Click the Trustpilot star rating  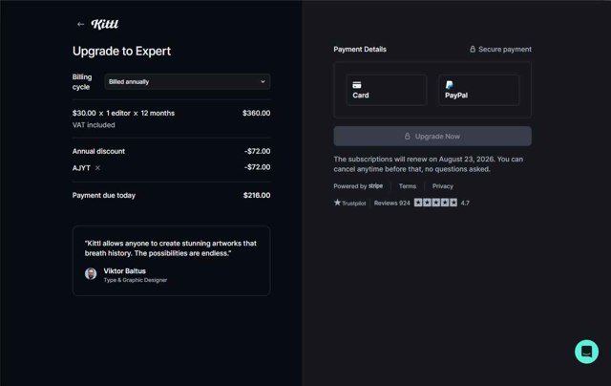pos(435,203)
